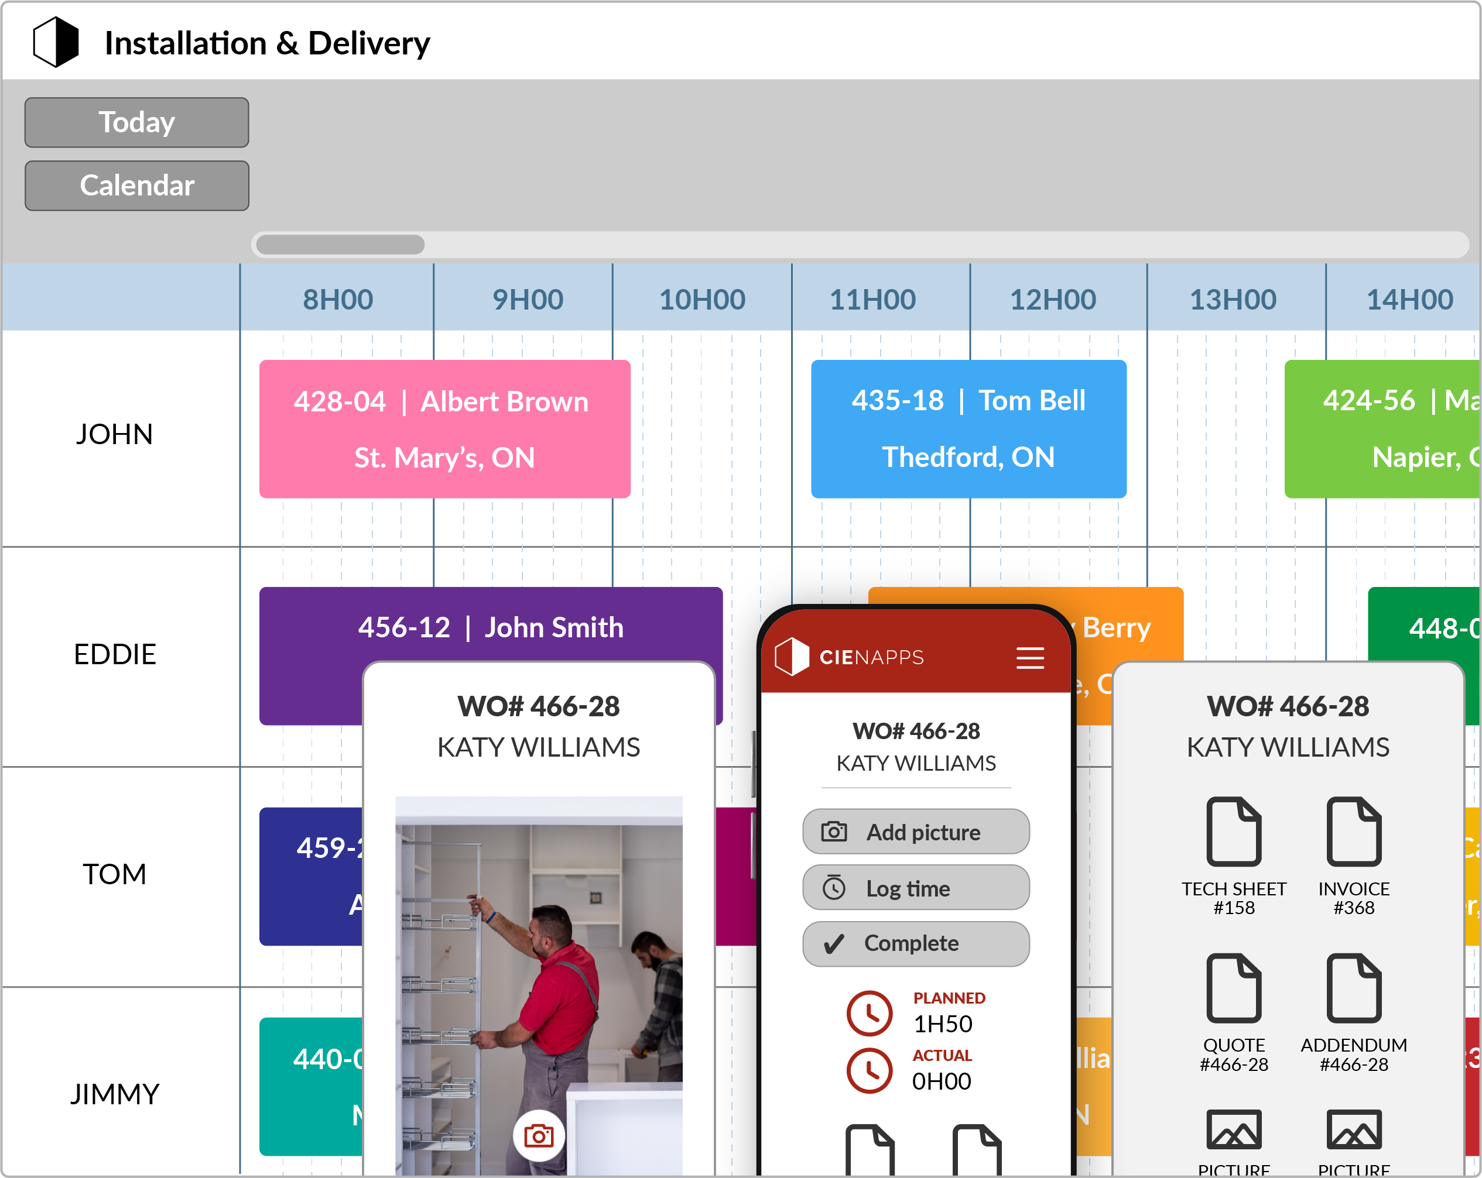Click the 10H00 time column header
The width and height of the screenshot is (1482, 1178).
point(702,300)
